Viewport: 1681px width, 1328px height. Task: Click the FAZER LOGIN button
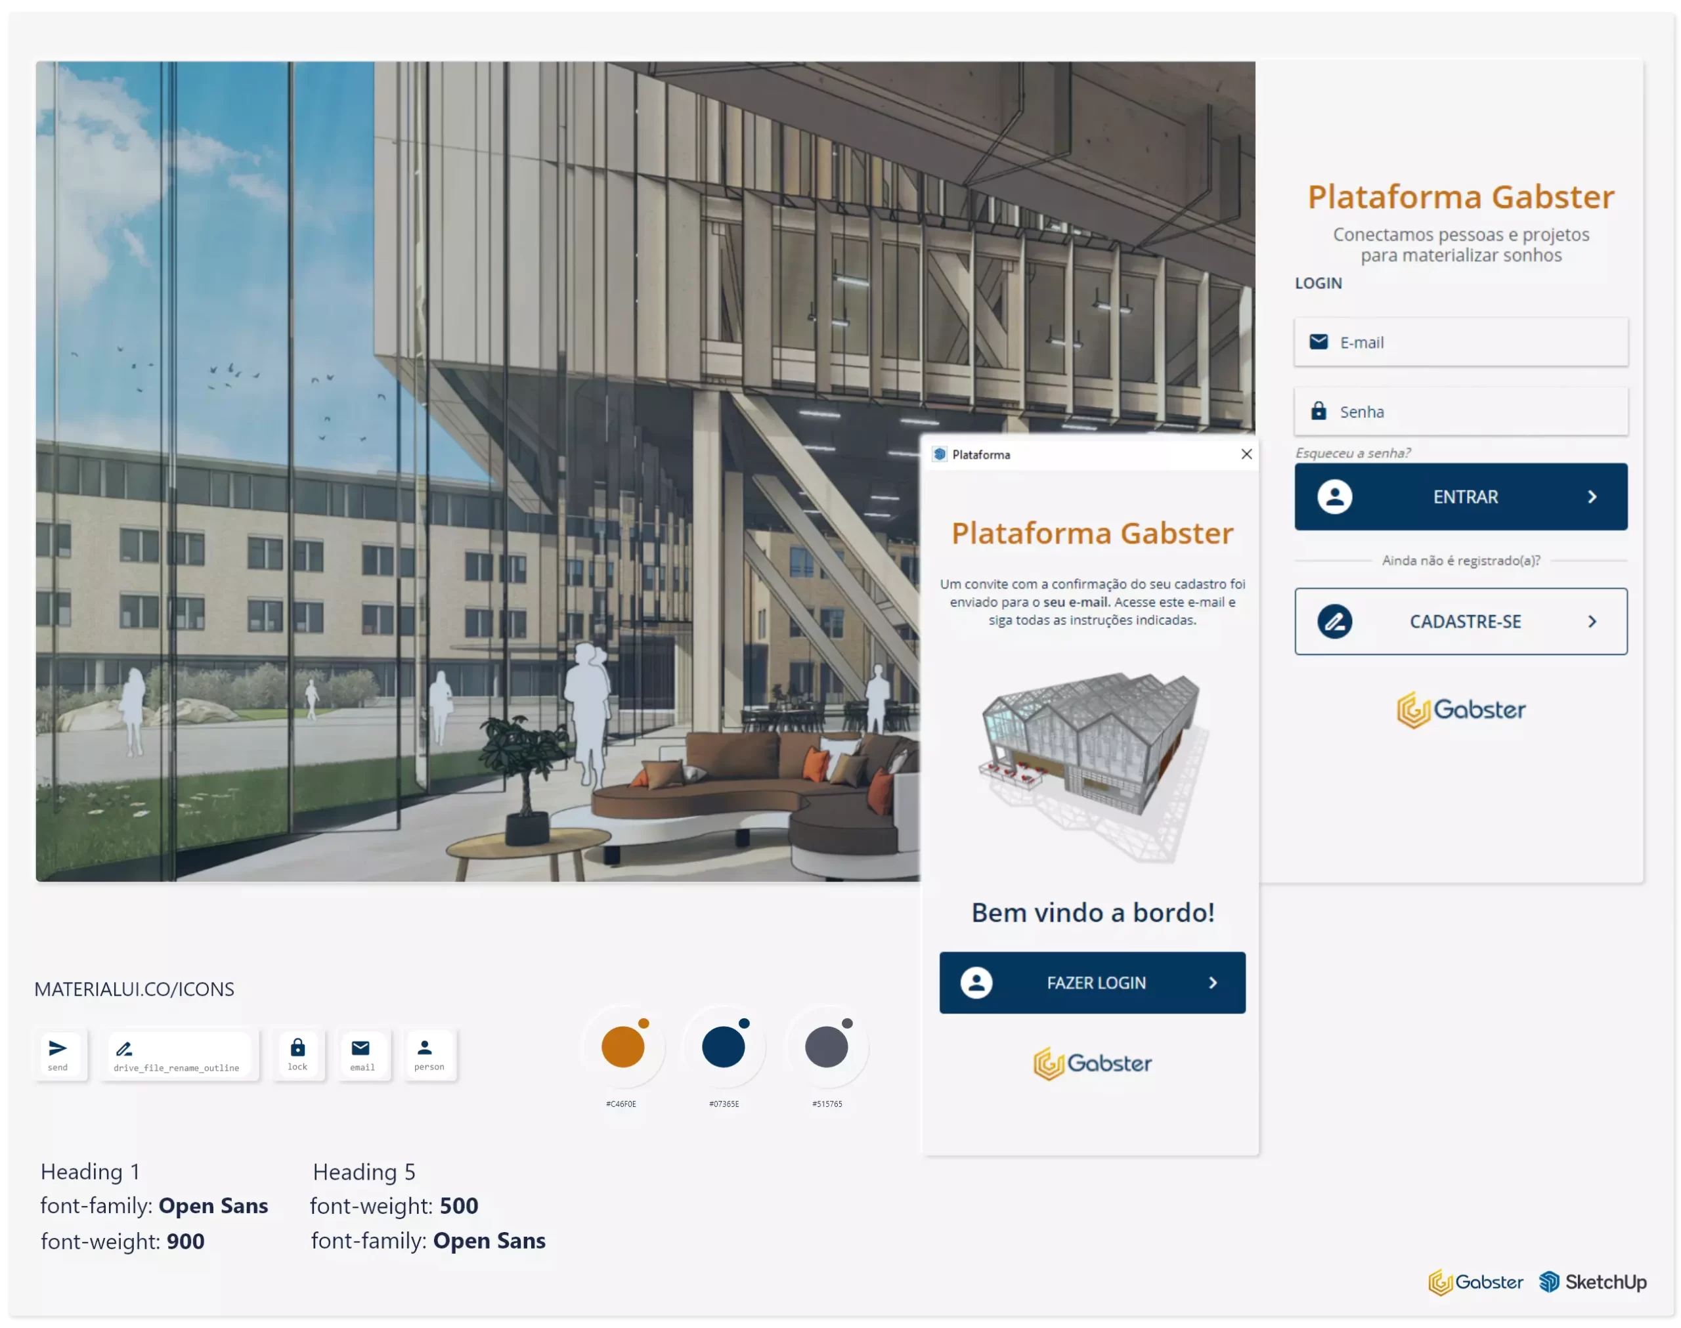click(1091, 983)
